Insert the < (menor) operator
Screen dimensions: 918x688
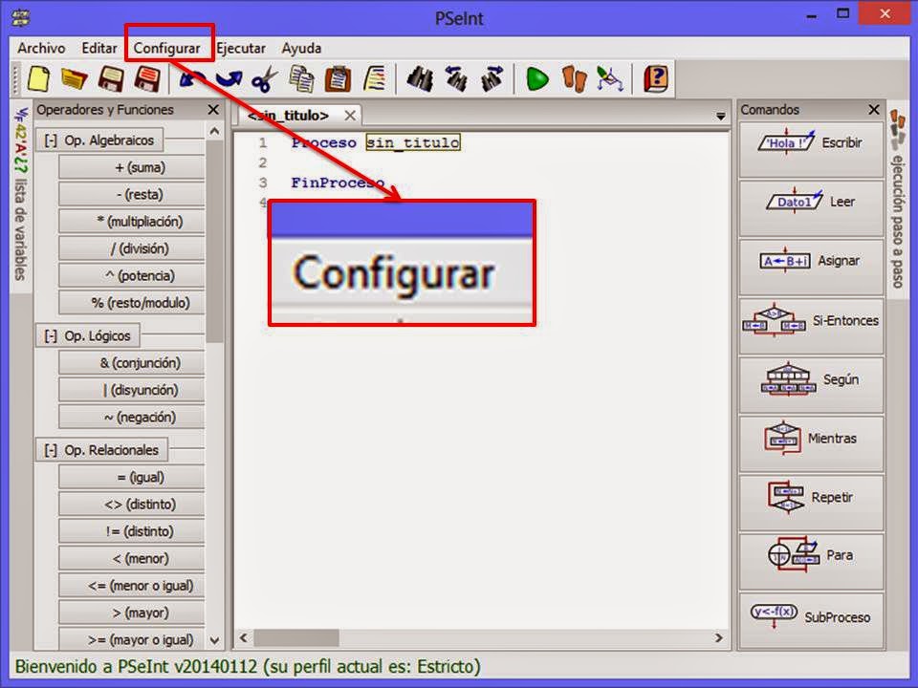pos(132,558)
